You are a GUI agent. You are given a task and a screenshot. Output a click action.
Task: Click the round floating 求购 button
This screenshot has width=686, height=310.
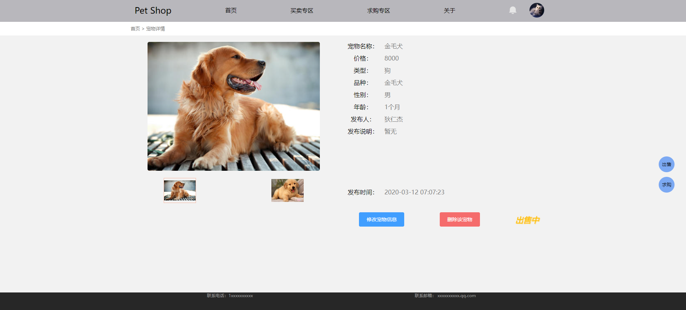(x=666, y=185)
